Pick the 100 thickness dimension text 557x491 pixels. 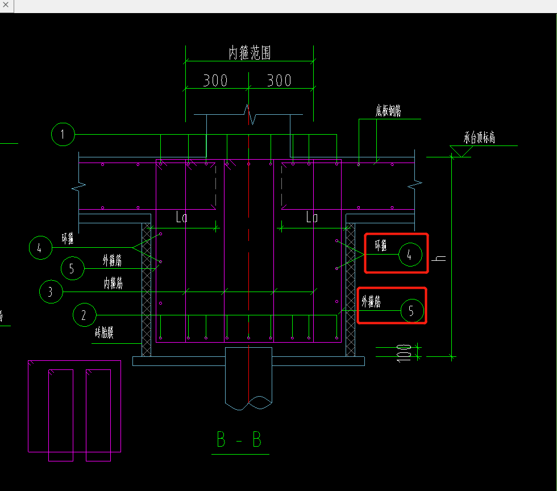pyautogui.click(x=404, y=353)
